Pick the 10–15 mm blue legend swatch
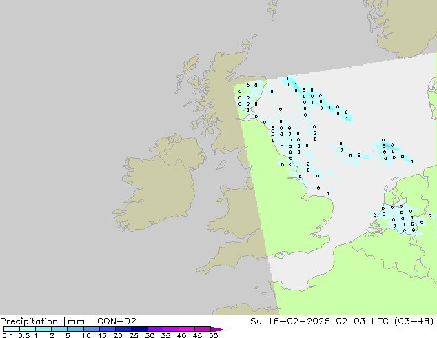Screen dimensions: 437x338 coord(92,329)
